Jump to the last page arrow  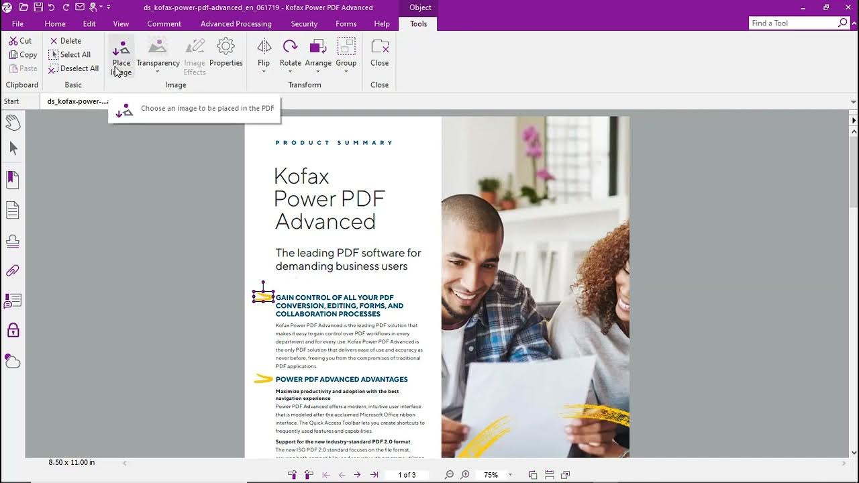tap(374, 475)
